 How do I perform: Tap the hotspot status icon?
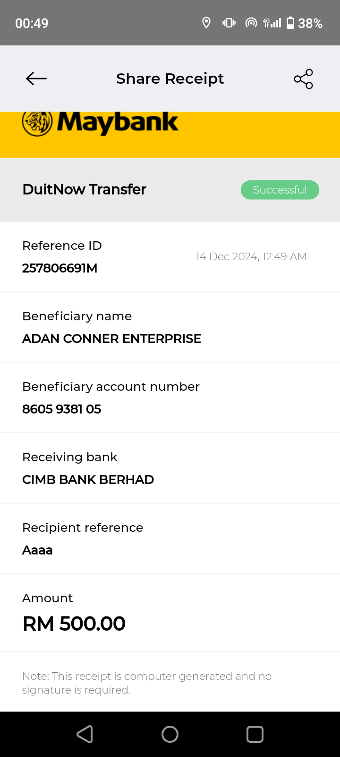251,23
